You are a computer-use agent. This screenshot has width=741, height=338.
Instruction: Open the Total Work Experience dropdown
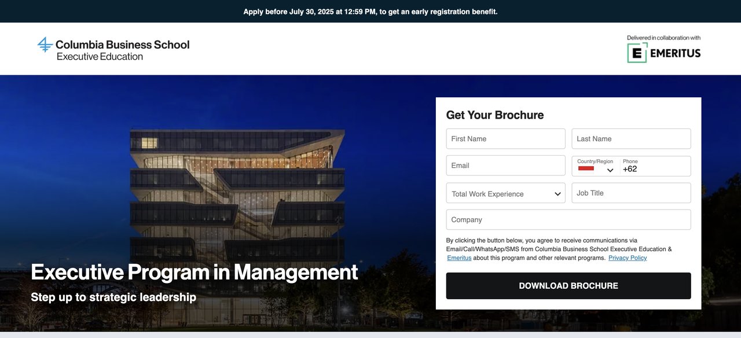click(x=505, y=194)
